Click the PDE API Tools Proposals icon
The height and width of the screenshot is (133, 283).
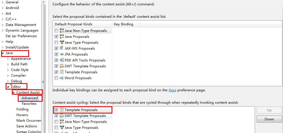pos(62,60)
